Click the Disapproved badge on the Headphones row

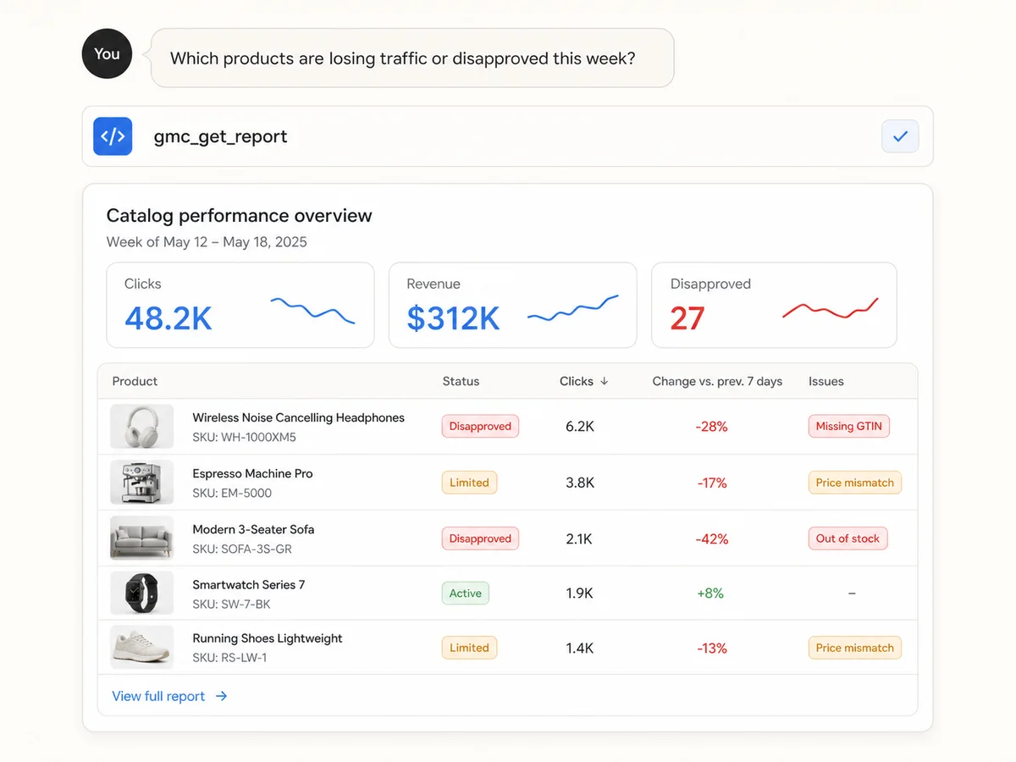(480, 427)
